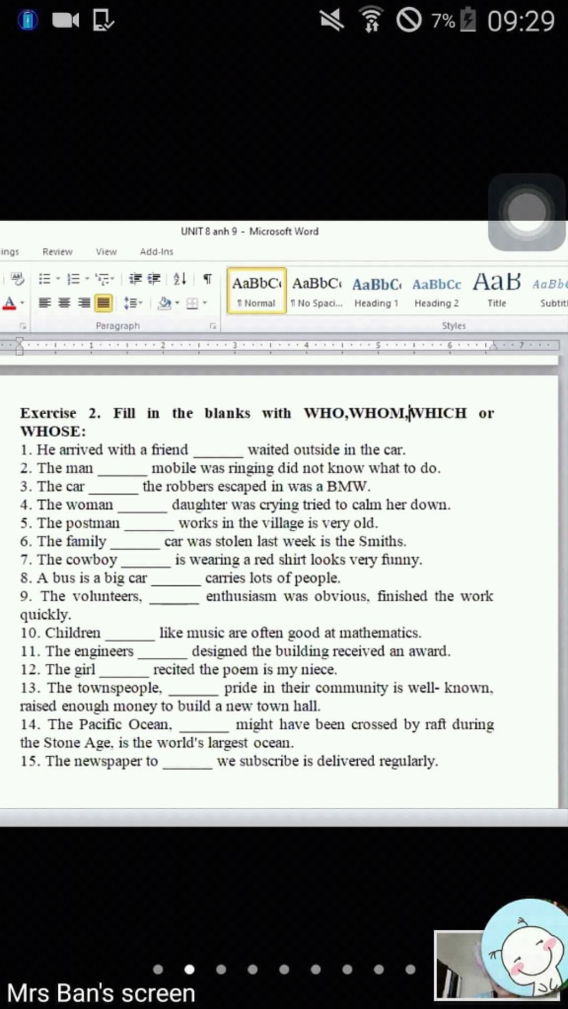Click the document title 'UNIT 8 anh 9'

[x=250, y=231]
